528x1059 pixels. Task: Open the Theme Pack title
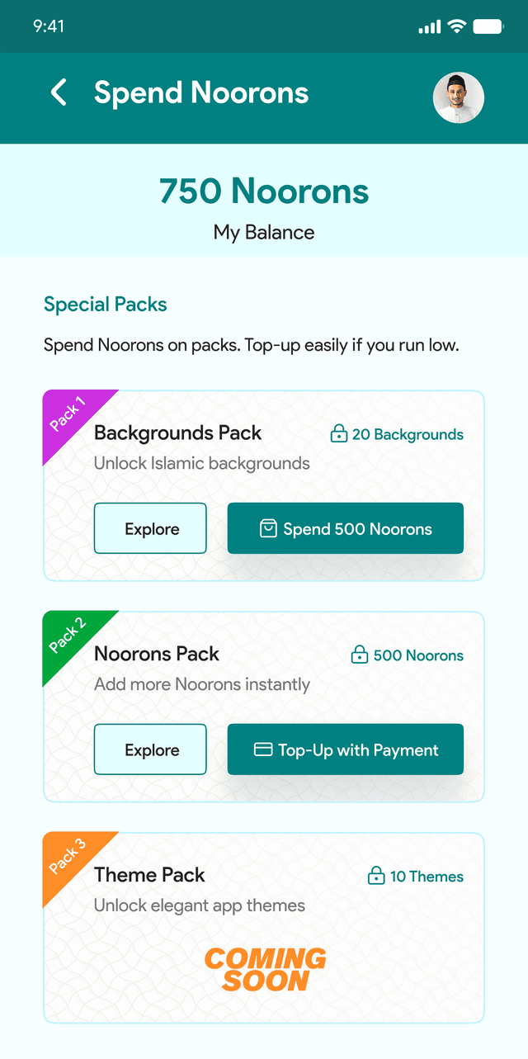click(x=149, y=875)
